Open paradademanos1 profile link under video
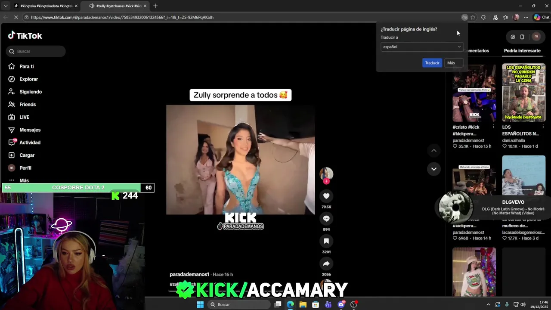Screen dimensions: 551x310 click(189, 274)
